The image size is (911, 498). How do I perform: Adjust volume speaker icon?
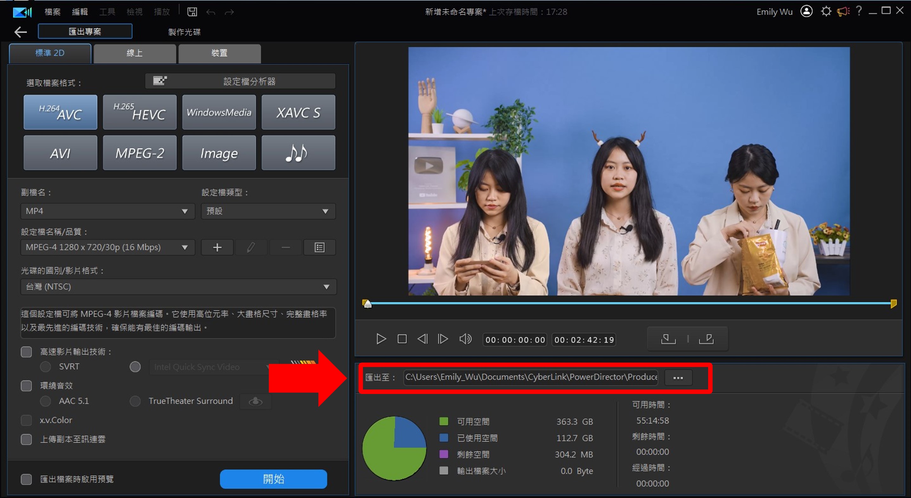465,339
